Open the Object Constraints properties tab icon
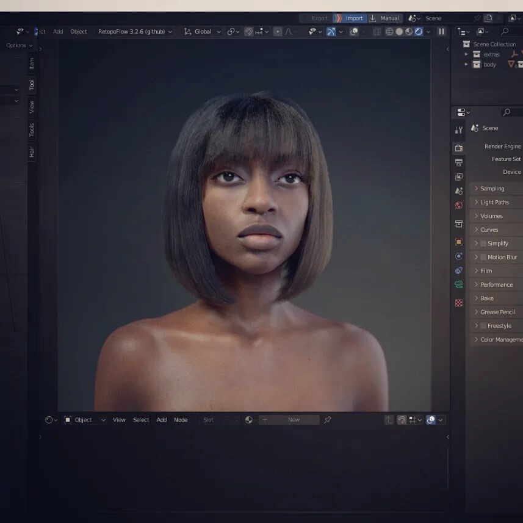This screenshot has width=523, height=523. [459, 270]
